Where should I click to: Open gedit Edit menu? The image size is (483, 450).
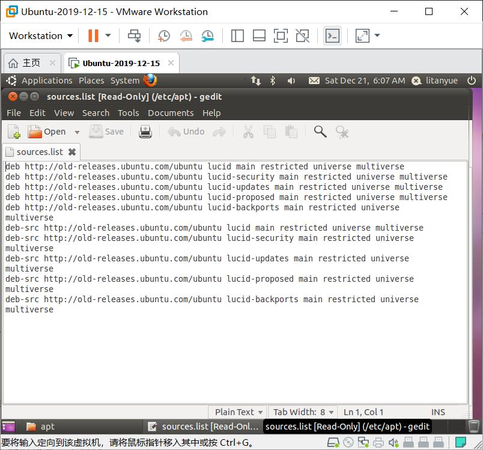[x=37, y=113]
